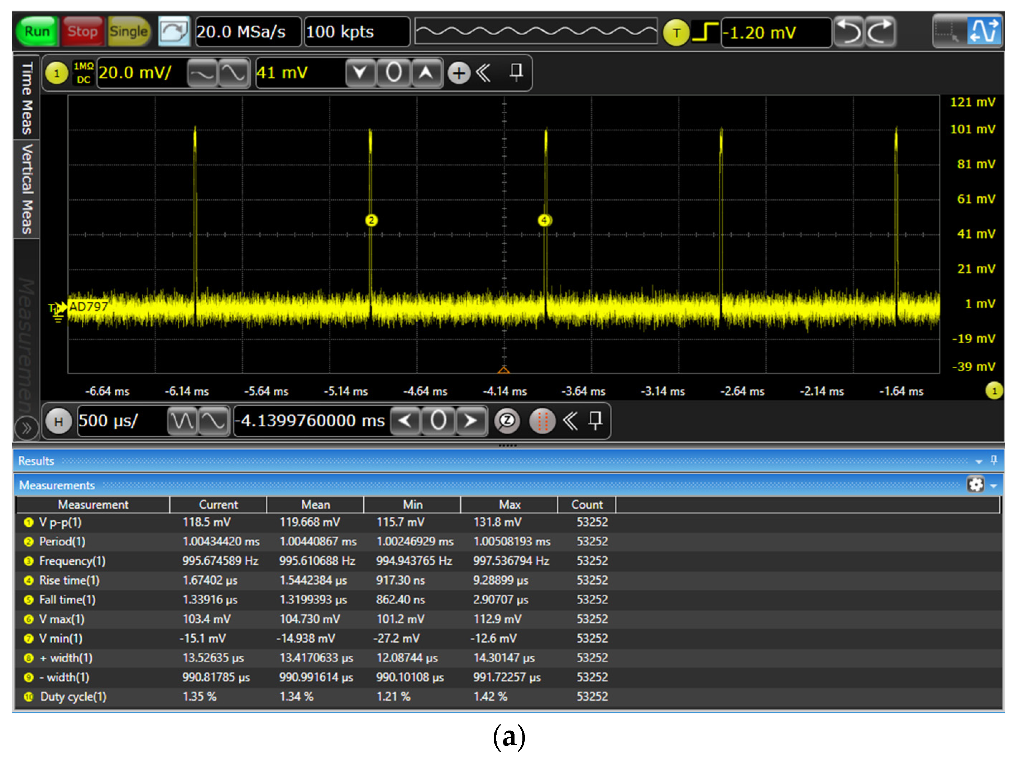Click the trigger level -1.20 mV field
Screen dimensions: 1019x761
pos(776,32)
